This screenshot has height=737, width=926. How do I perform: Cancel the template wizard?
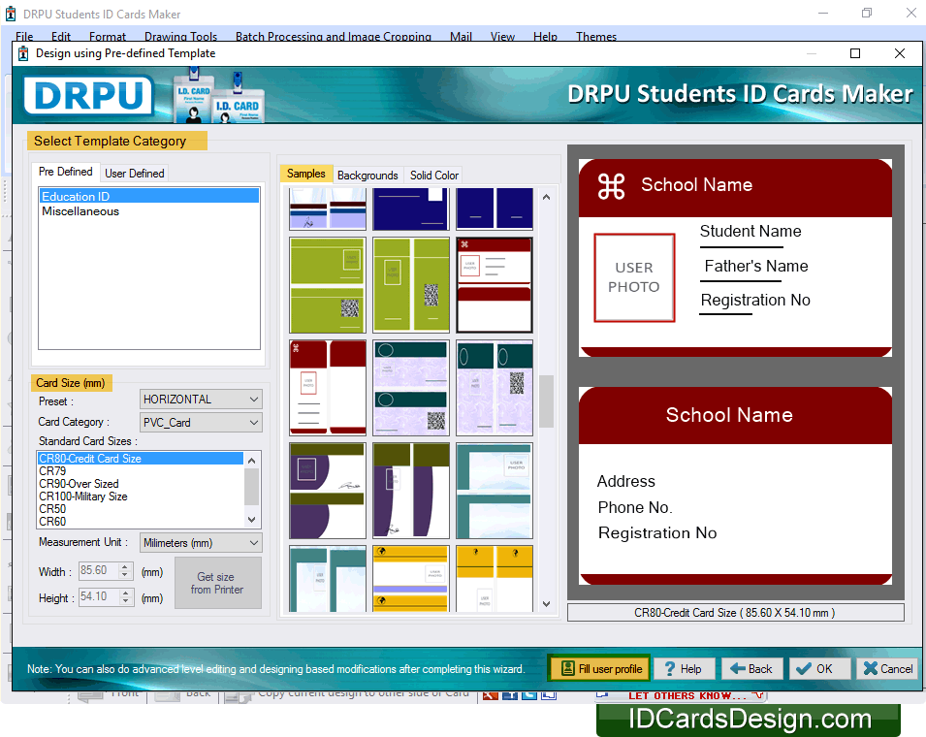tap(887, 668)
